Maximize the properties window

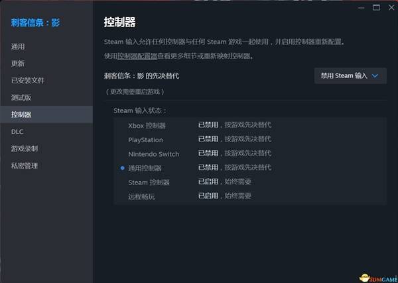[376, 7]
